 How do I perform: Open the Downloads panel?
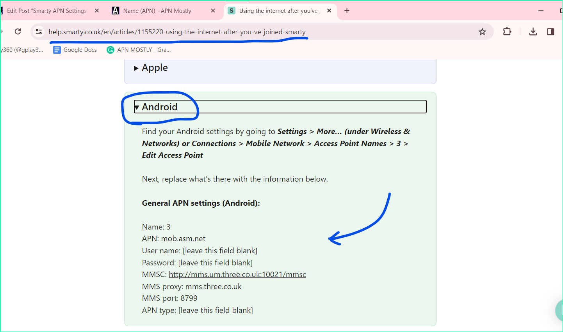[533, 32]
